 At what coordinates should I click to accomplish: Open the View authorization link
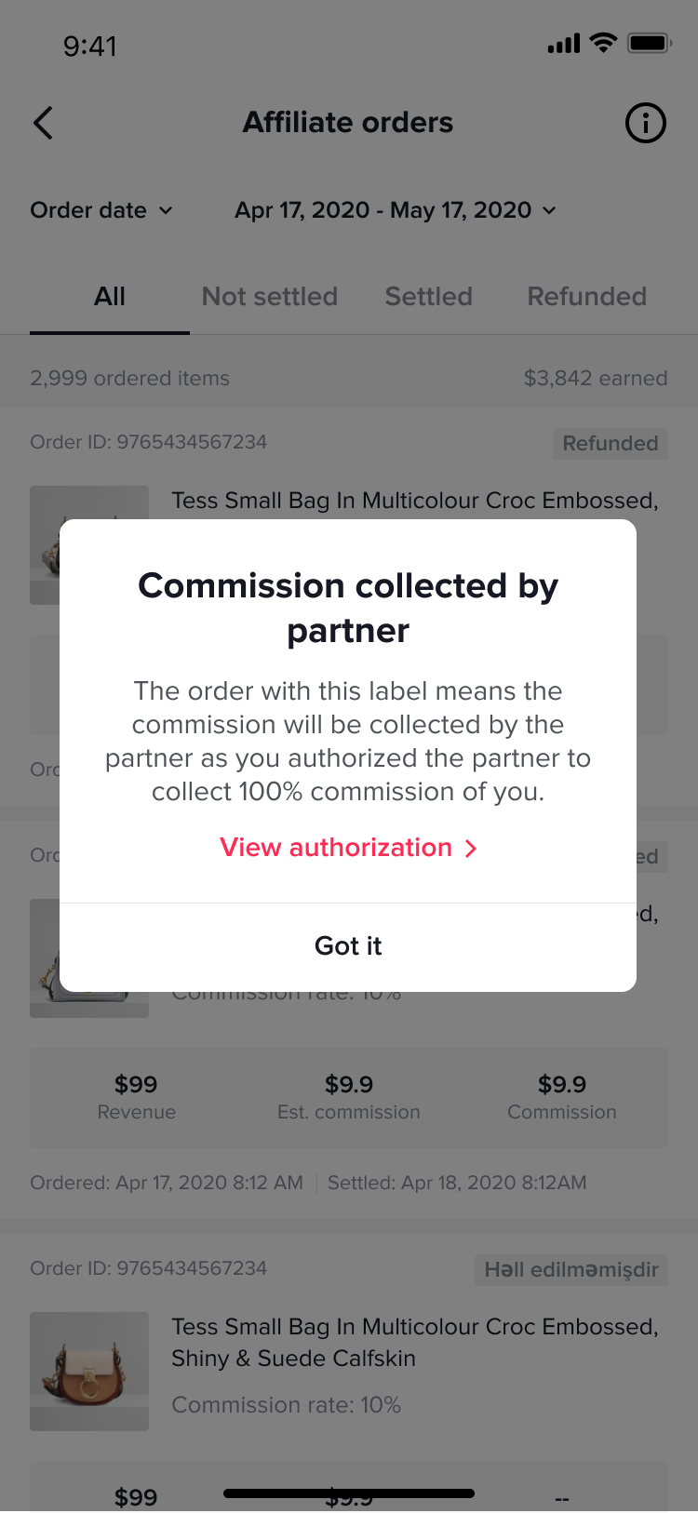coord(336,848)
